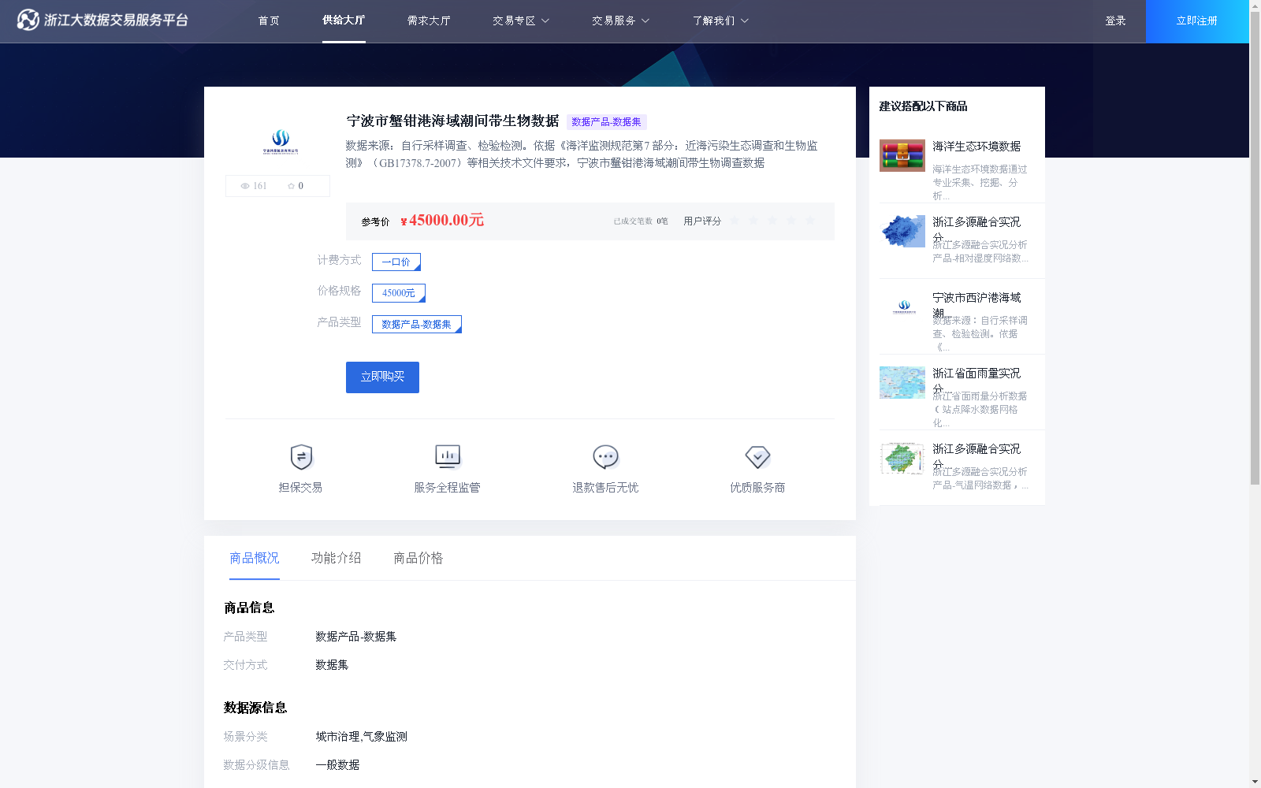Click the 立即注册 button
This screenshot has height=788, width=1261.
(1197, 21)
